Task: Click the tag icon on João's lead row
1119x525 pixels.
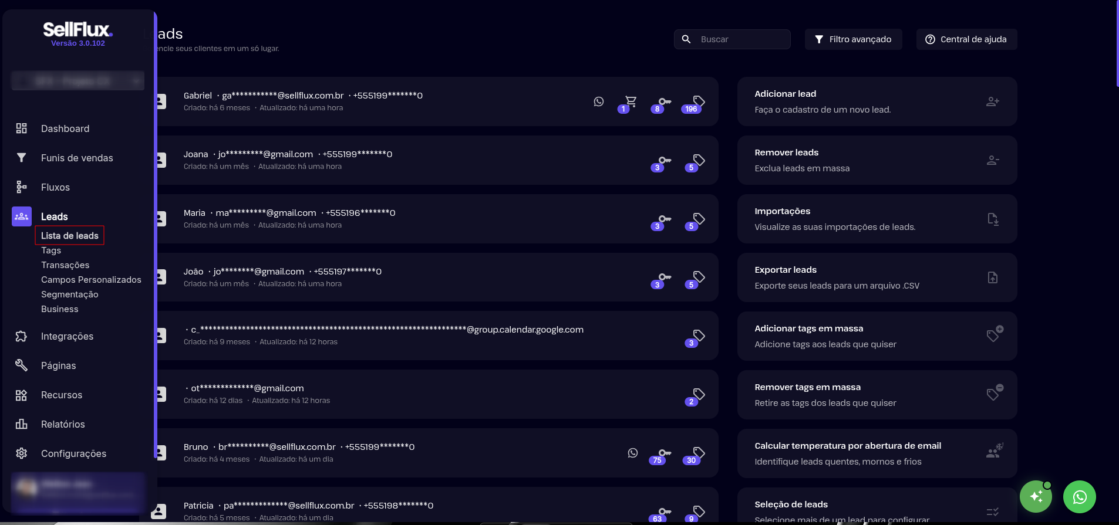Action: tap(698, 277)
